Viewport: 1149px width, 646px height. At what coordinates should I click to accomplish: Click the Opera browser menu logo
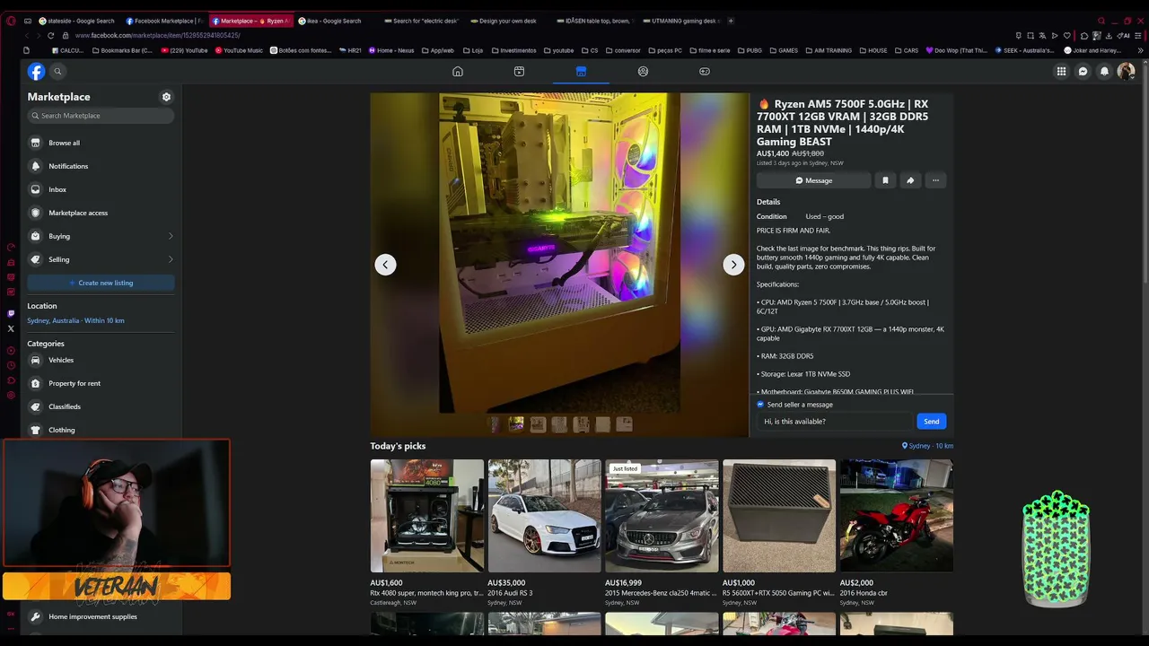click(x=11, y=21)
